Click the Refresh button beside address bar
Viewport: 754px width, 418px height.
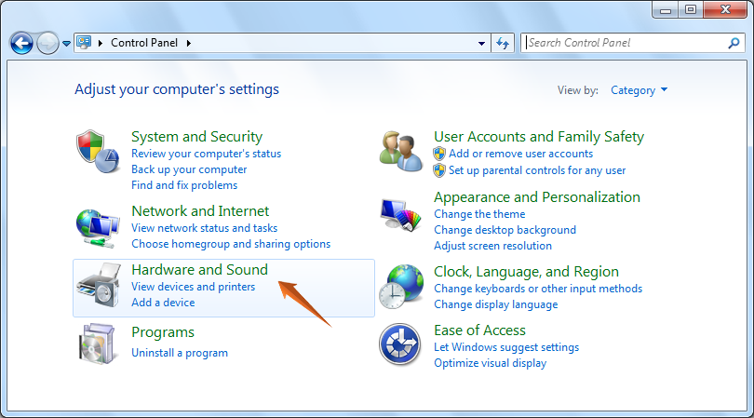click(x=503, y=43)
